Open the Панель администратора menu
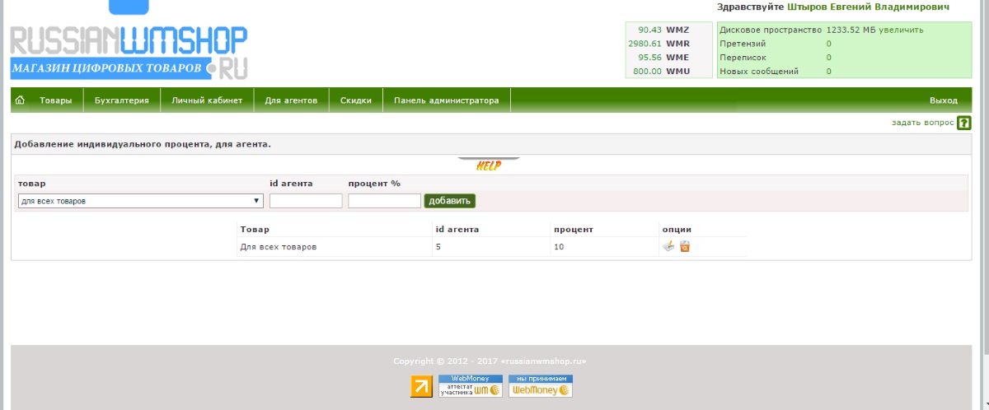 (447, 100)
